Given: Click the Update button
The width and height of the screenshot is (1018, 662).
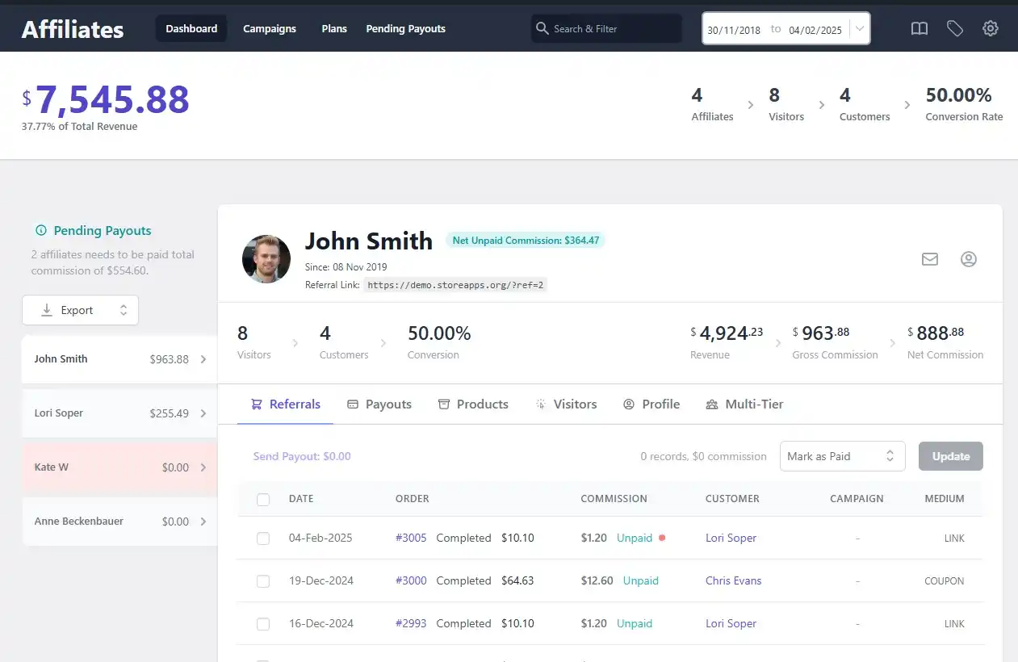Looking at the screenshot, I should point(951,456).
